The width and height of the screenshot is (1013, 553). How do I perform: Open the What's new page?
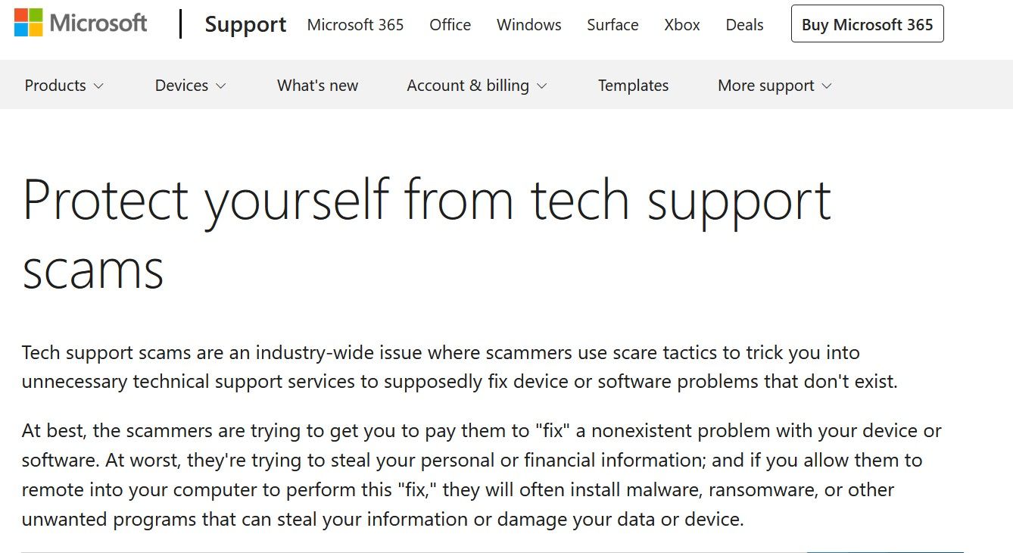coord(317,86)
